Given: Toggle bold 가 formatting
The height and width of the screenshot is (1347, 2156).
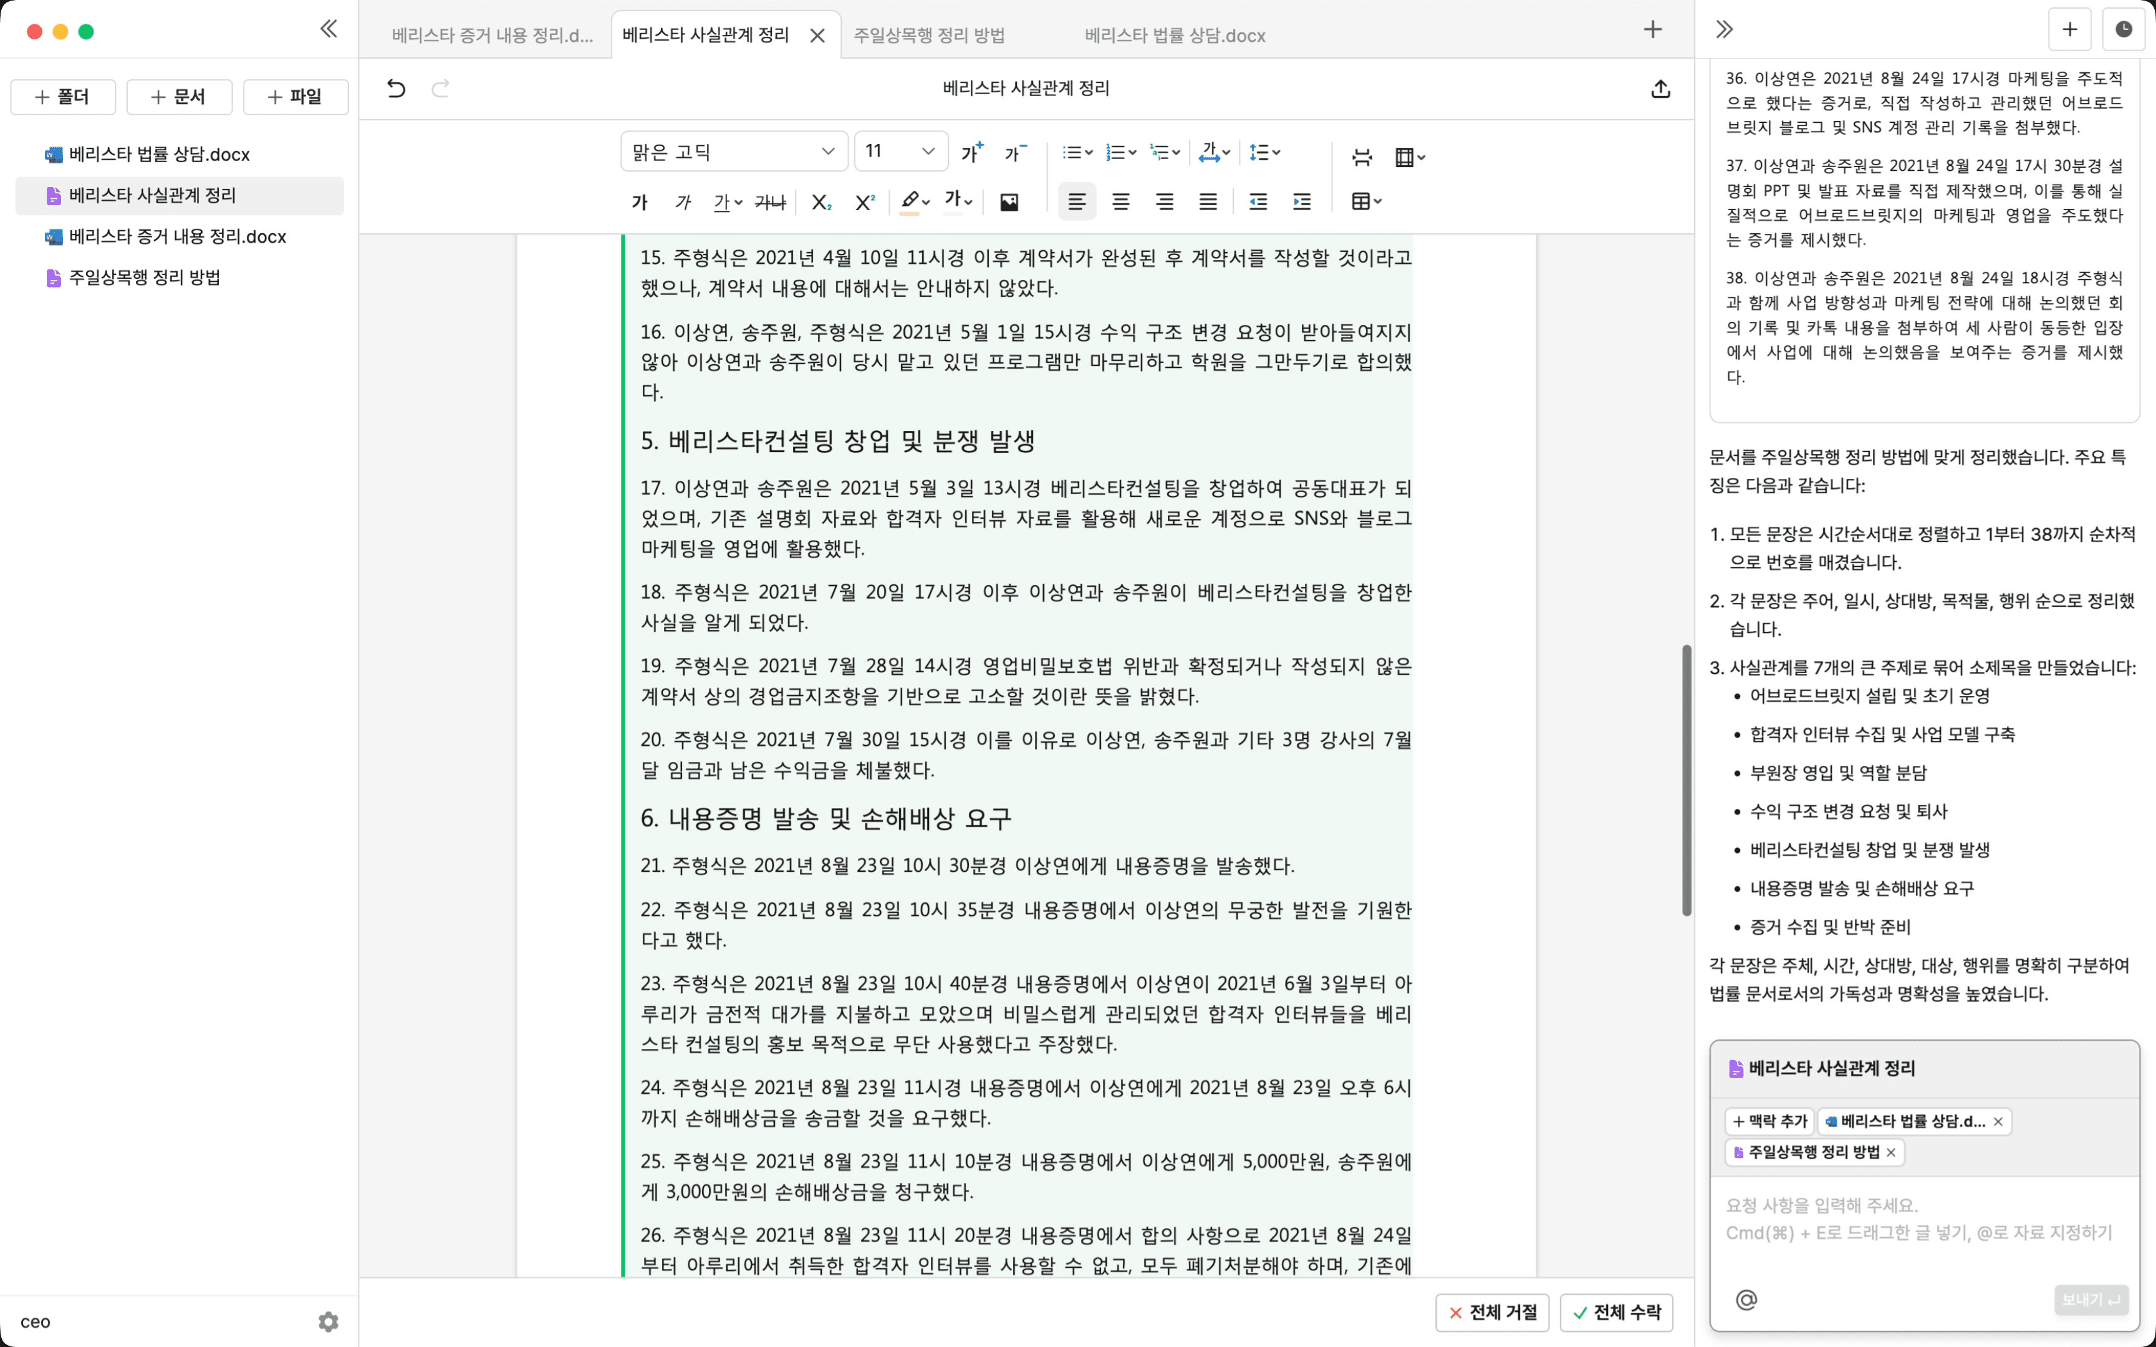Looking at the screenshot, I should [x=640, y=202].
